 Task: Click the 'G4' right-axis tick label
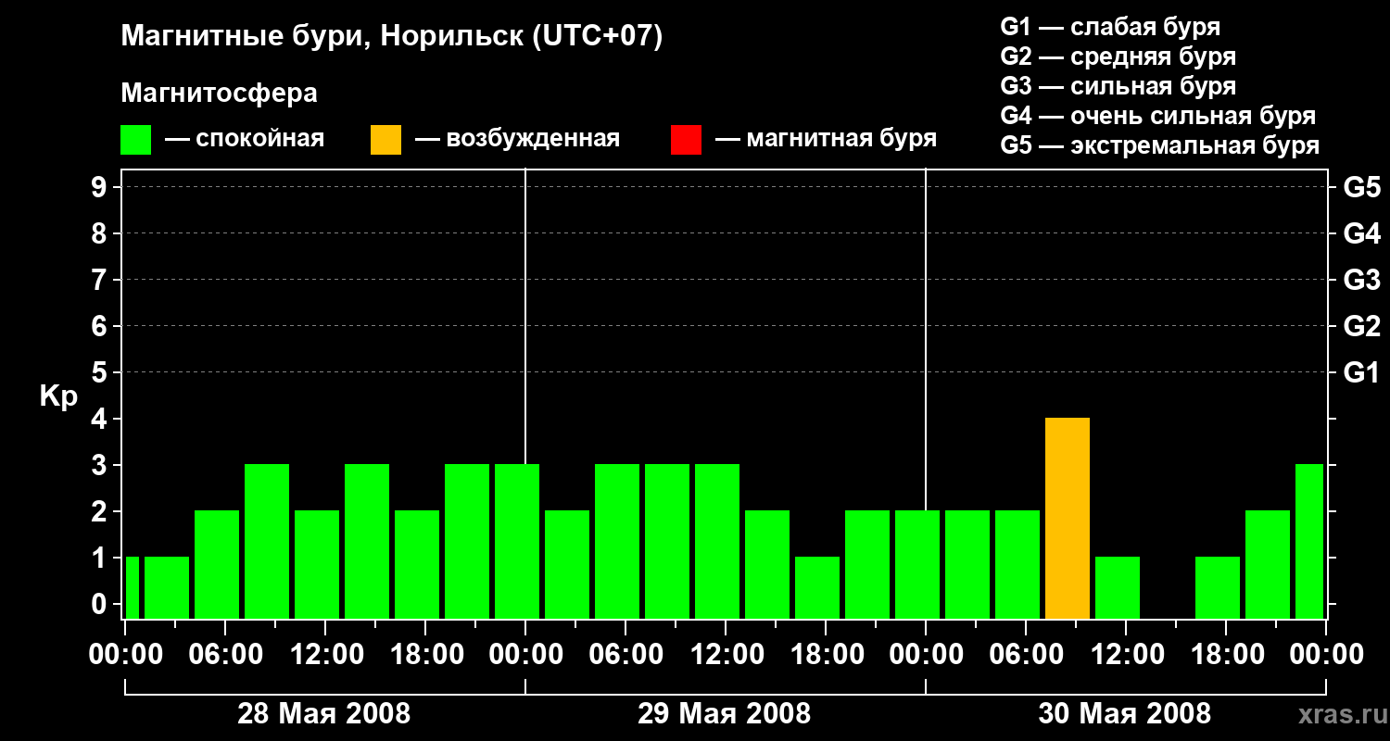pyautogui.click(x=1362, y=234)
